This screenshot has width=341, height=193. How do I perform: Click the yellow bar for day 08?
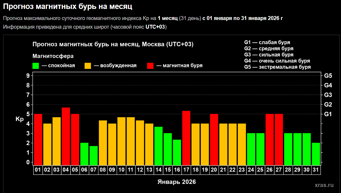(x=103, y=143)
